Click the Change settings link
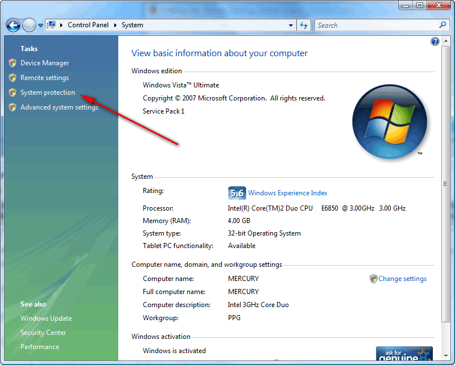This screenshot has width=455, height=365. [403, 279]
